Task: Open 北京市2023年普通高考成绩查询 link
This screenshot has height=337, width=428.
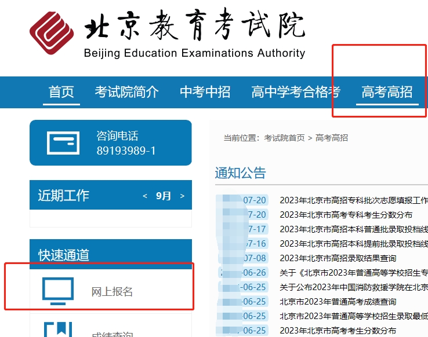Action: (x=338, y=302)
